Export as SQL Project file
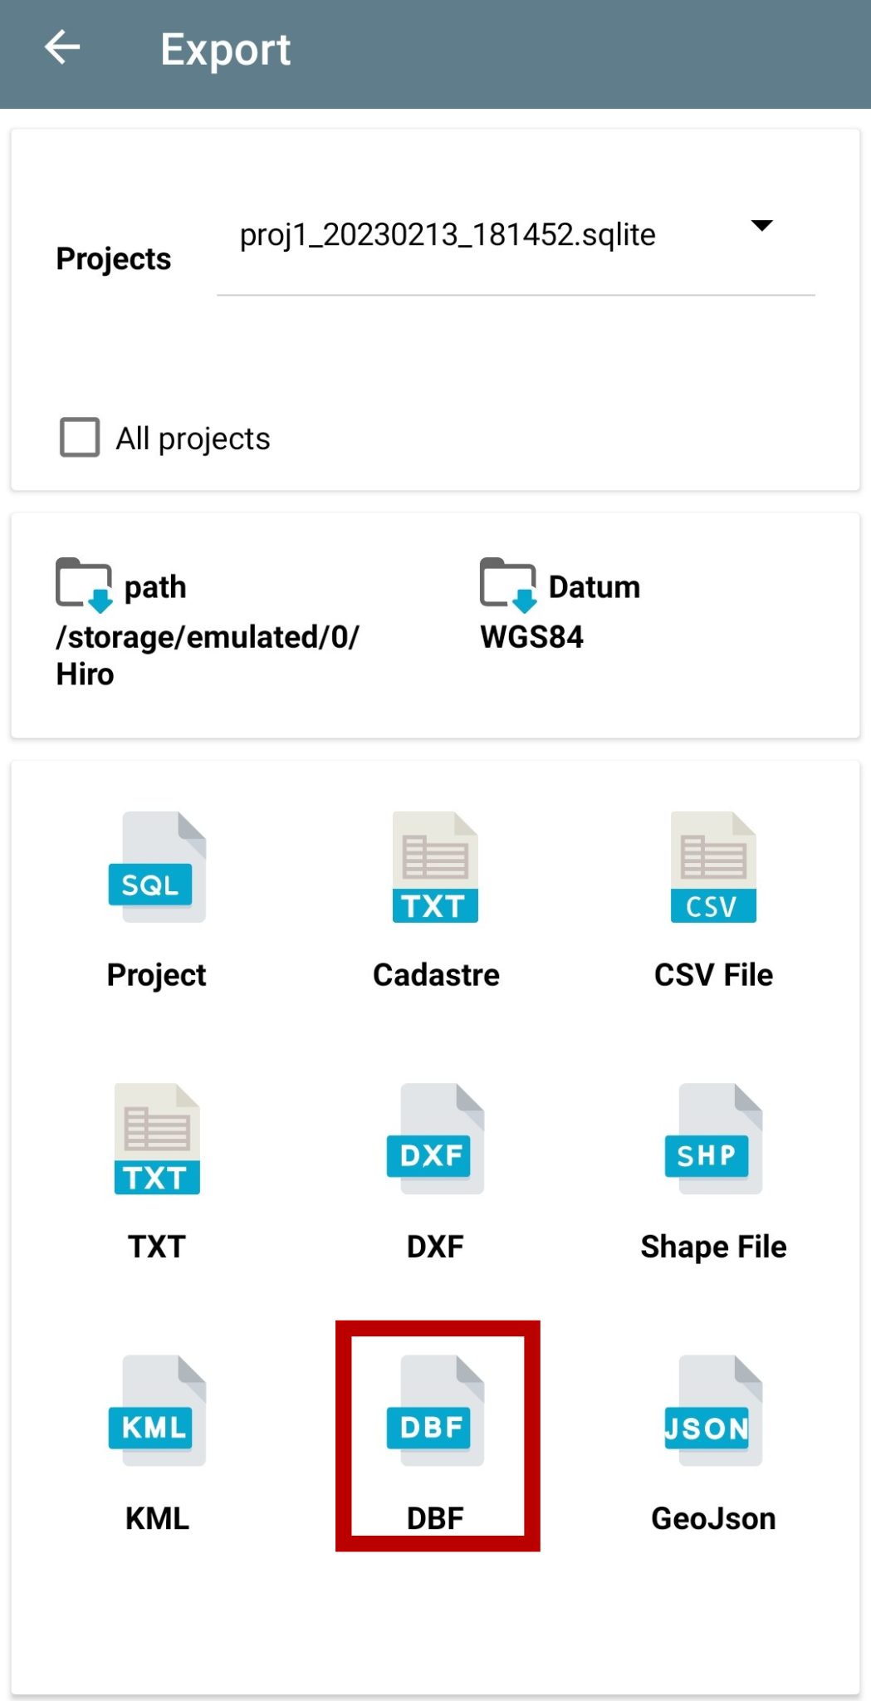Image resolution: width=871 pixels, height=1701 pixels. [x=157, y=867]
